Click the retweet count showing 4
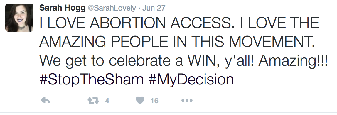The height and width of the screenshot is (115, 337). coord(107,101)
